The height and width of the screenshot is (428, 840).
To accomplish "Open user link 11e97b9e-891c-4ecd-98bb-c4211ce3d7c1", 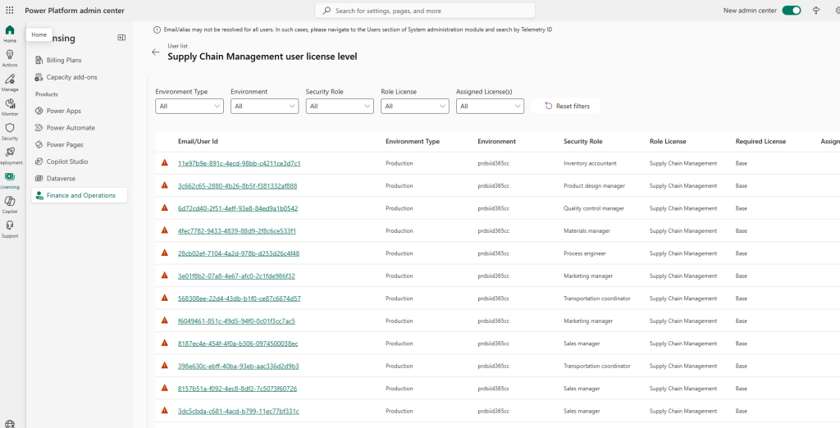I will 239,163.
